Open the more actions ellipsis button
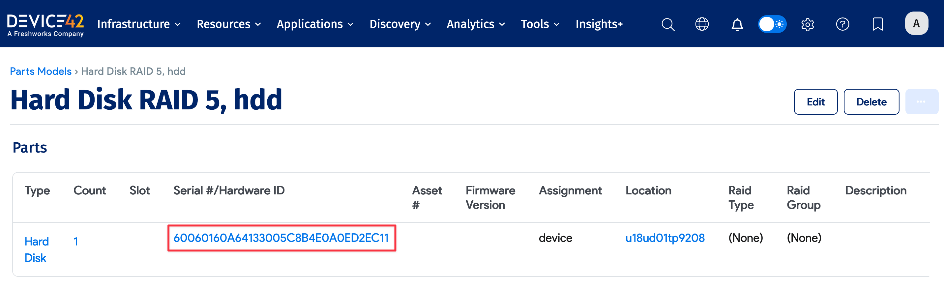This screenshot has width=944, height=286. [921, 102]
